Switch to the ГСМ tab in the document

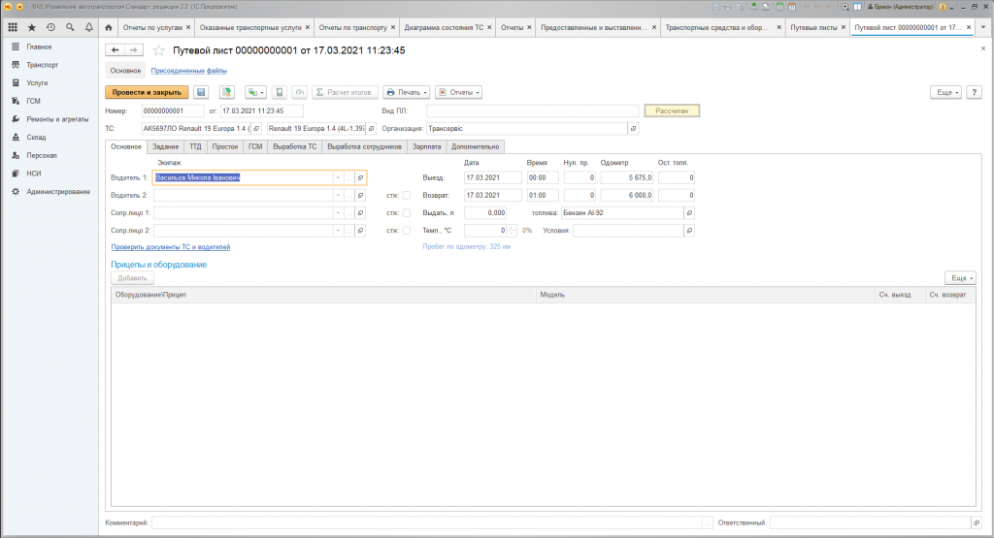(255, 146)
